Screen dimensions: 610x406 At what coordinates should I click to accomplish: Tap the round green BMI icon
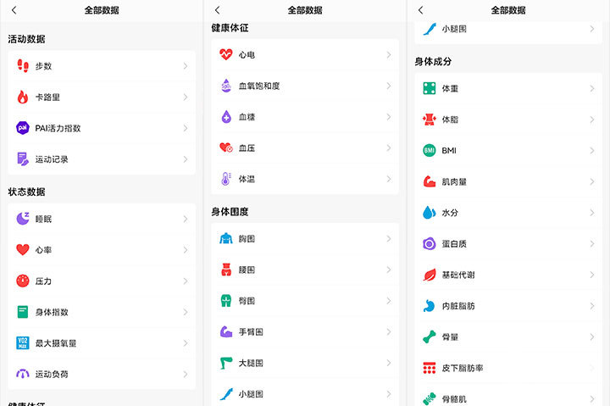pos(430,150)
